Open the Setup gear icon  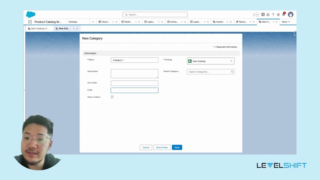tap(278, 15)
